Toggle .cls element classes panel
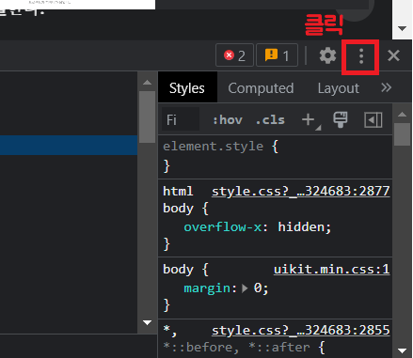Screen dimensions: 413x358 tap(270, 120)
